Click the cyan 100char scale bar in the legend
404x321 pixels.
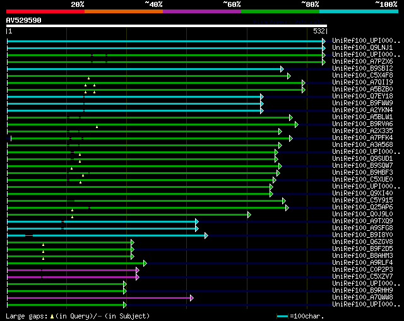point(282,317)
